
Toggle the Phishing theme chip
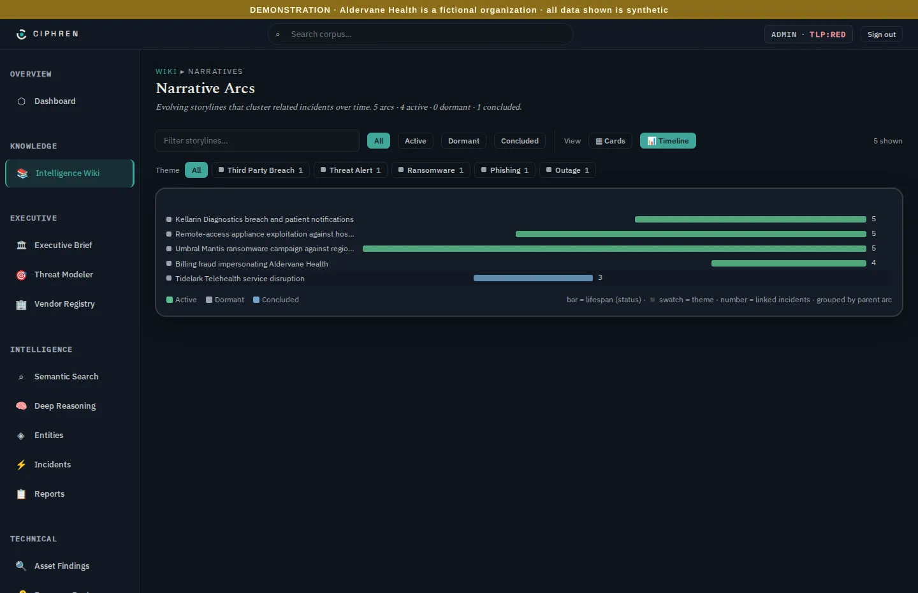tap(505, 170)
